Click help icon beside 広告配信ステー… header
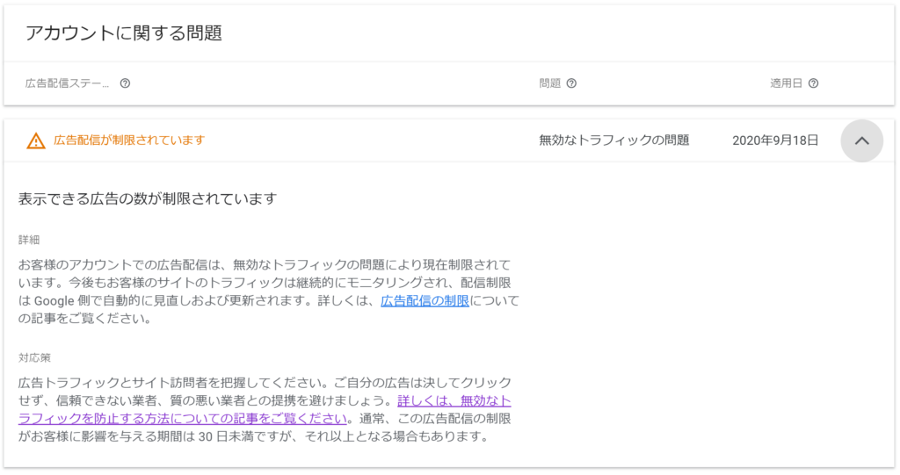The height and width of the screenshot is (475, 900). (125, 83)
